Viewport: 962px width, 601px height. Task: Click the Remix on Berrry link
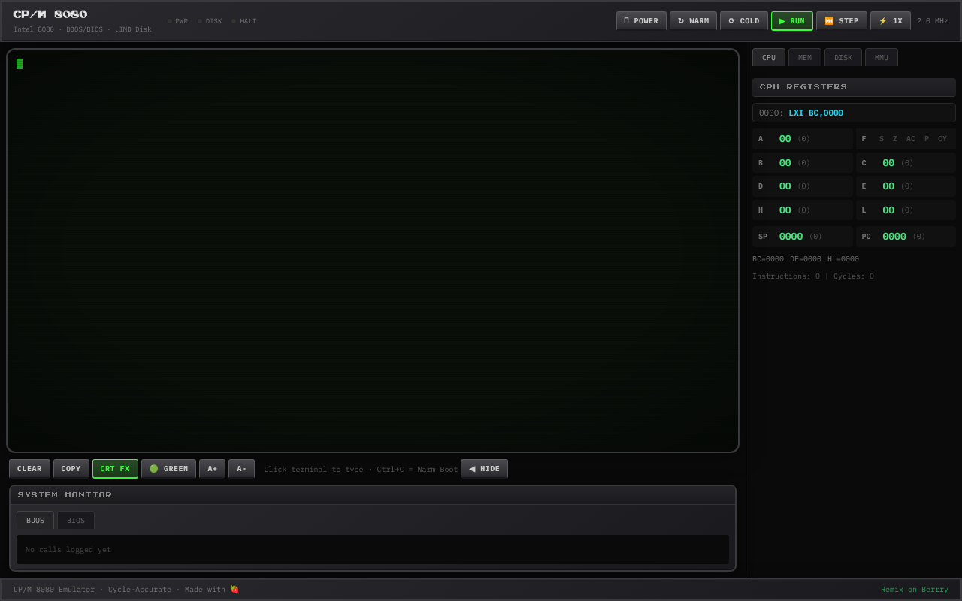[x=915, y=590]
